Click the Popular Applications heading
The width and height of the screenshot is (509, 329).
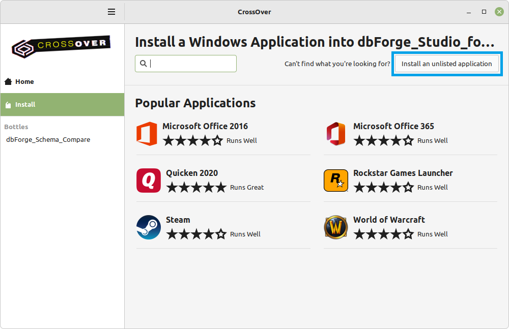195,103
